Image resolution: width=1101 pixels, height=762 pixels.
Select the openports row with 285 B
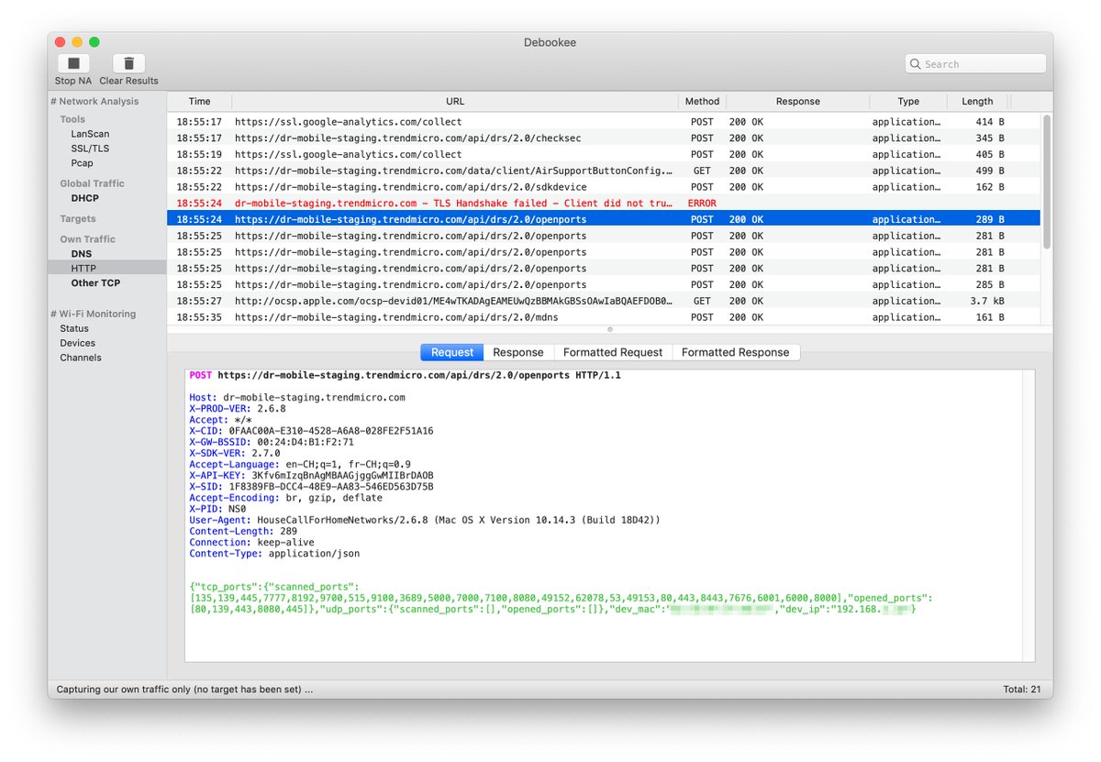[x=605, y=285]
